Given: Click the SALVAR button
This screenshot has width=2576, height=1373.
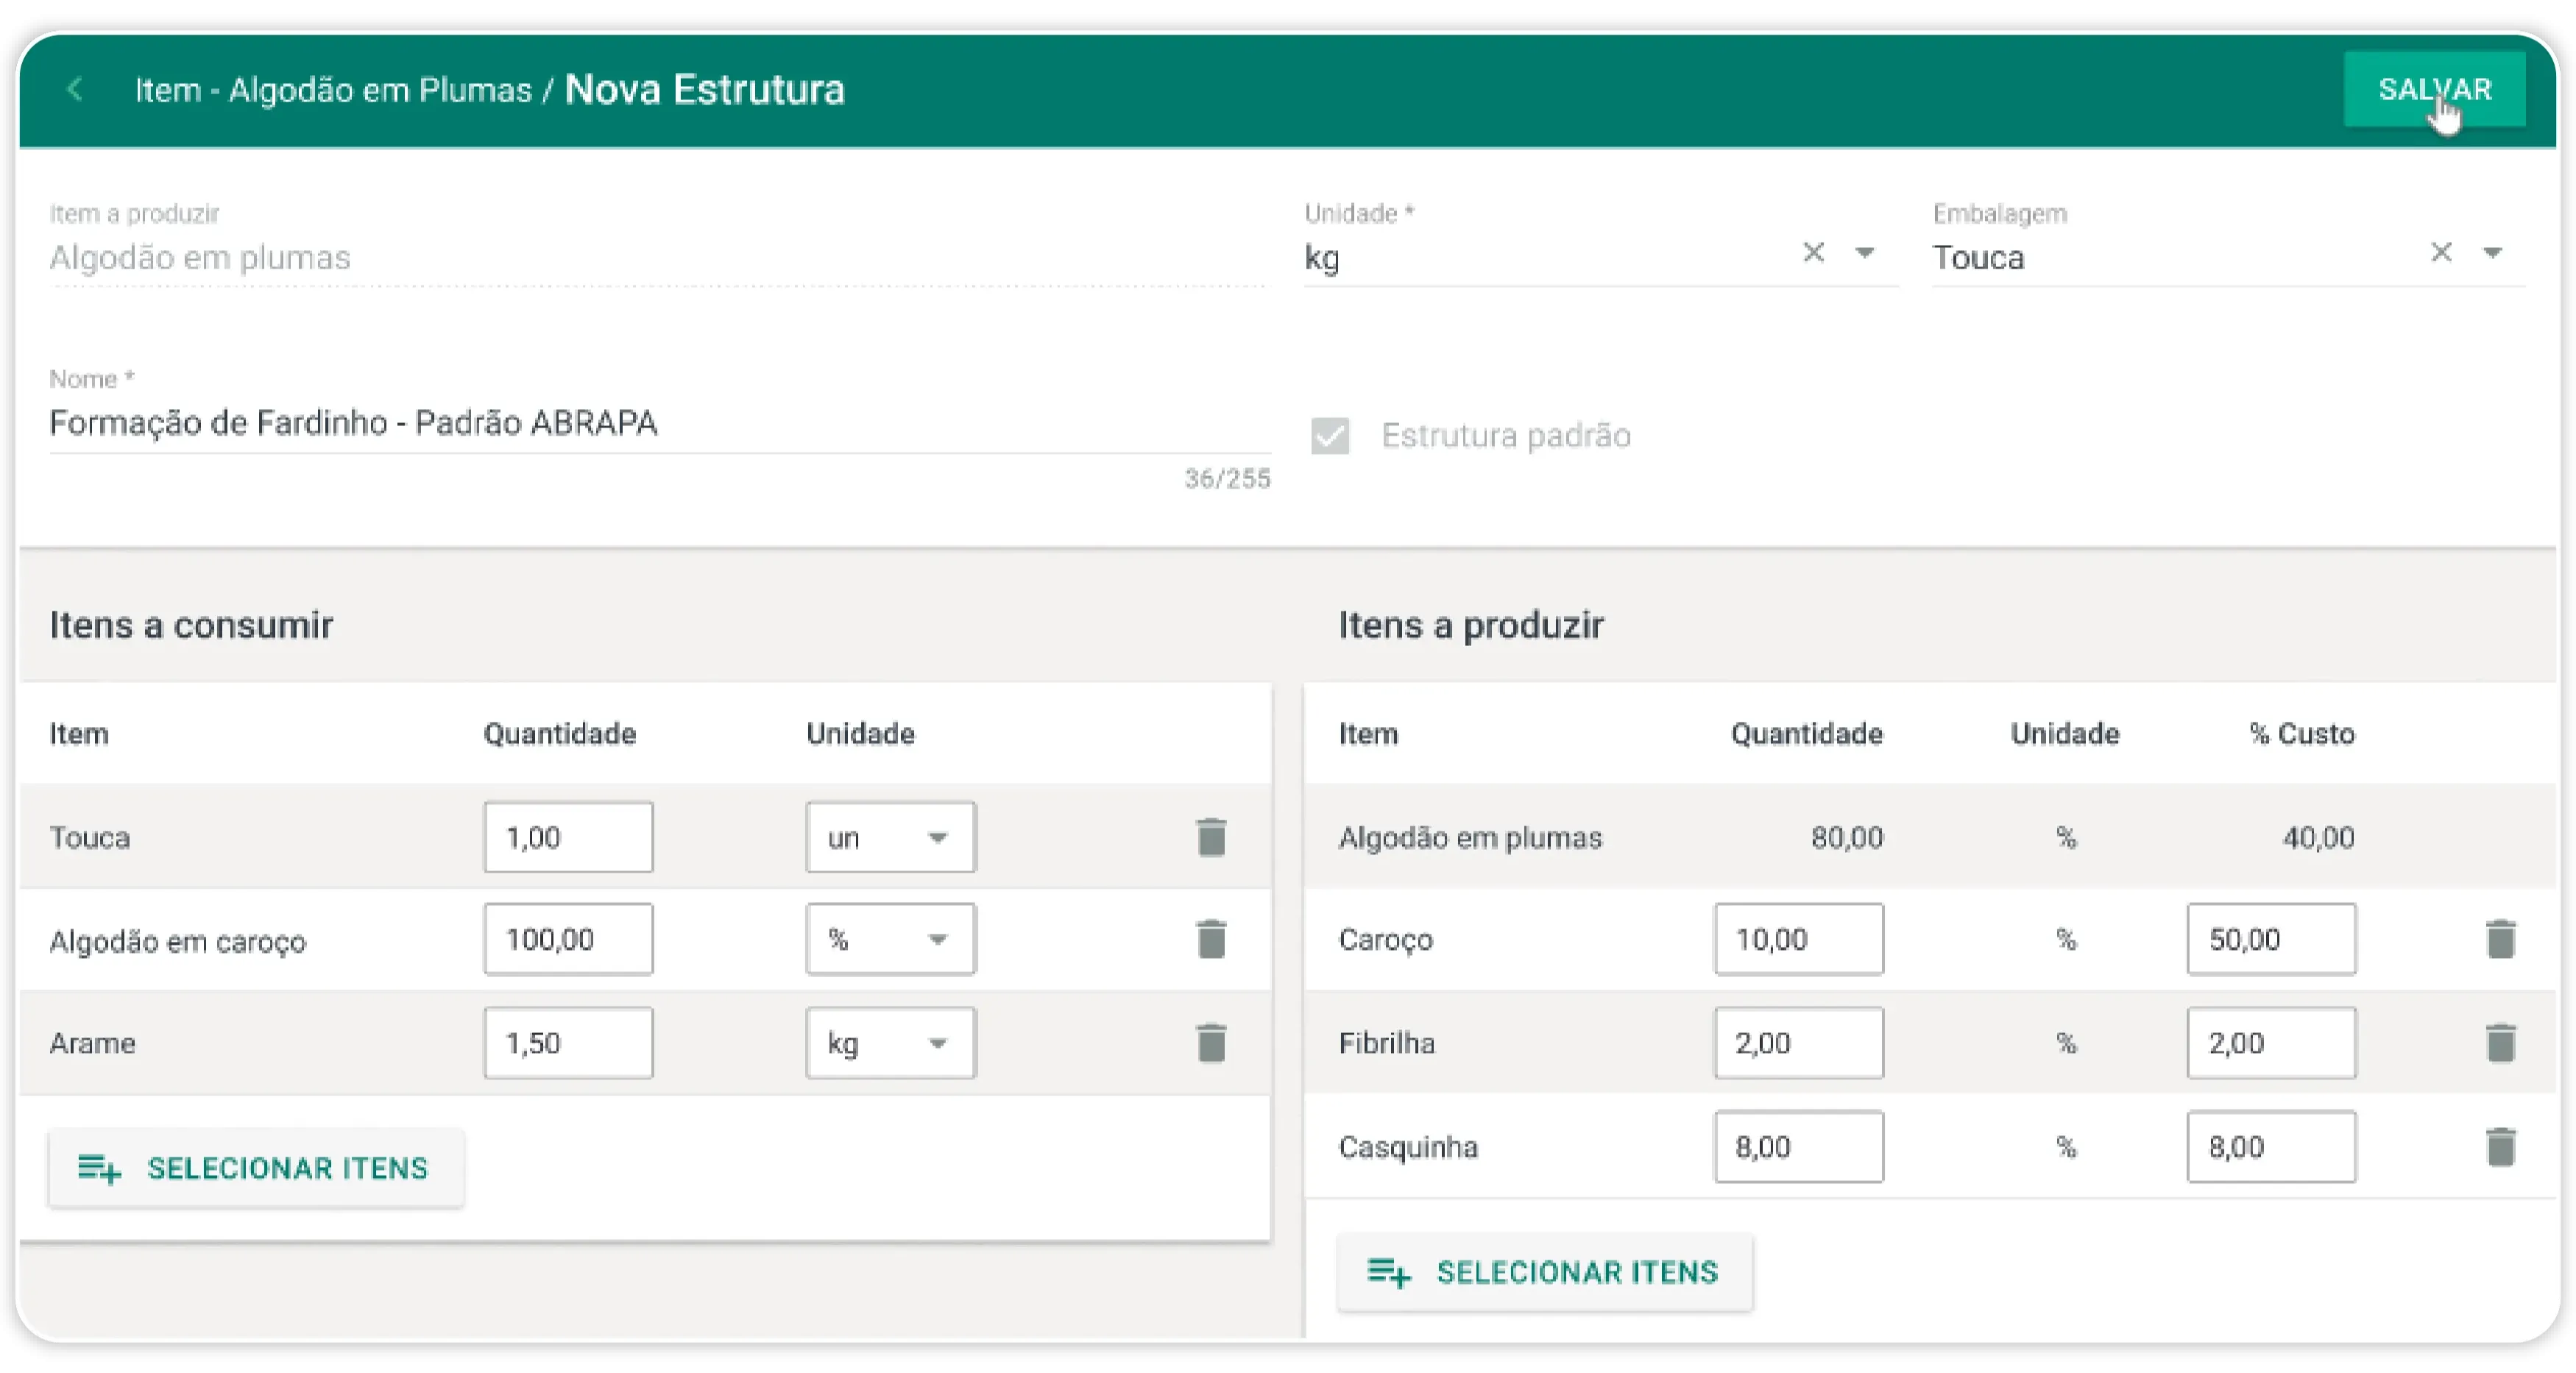Looking at the screenshot, I should (2434, 90).
